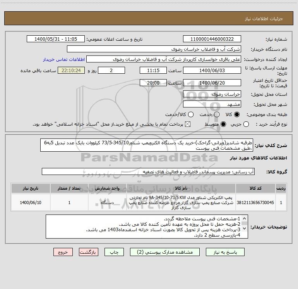The image size is (298, 289).
Task: Click the بازگشت back button
Action: click(89, 252)
